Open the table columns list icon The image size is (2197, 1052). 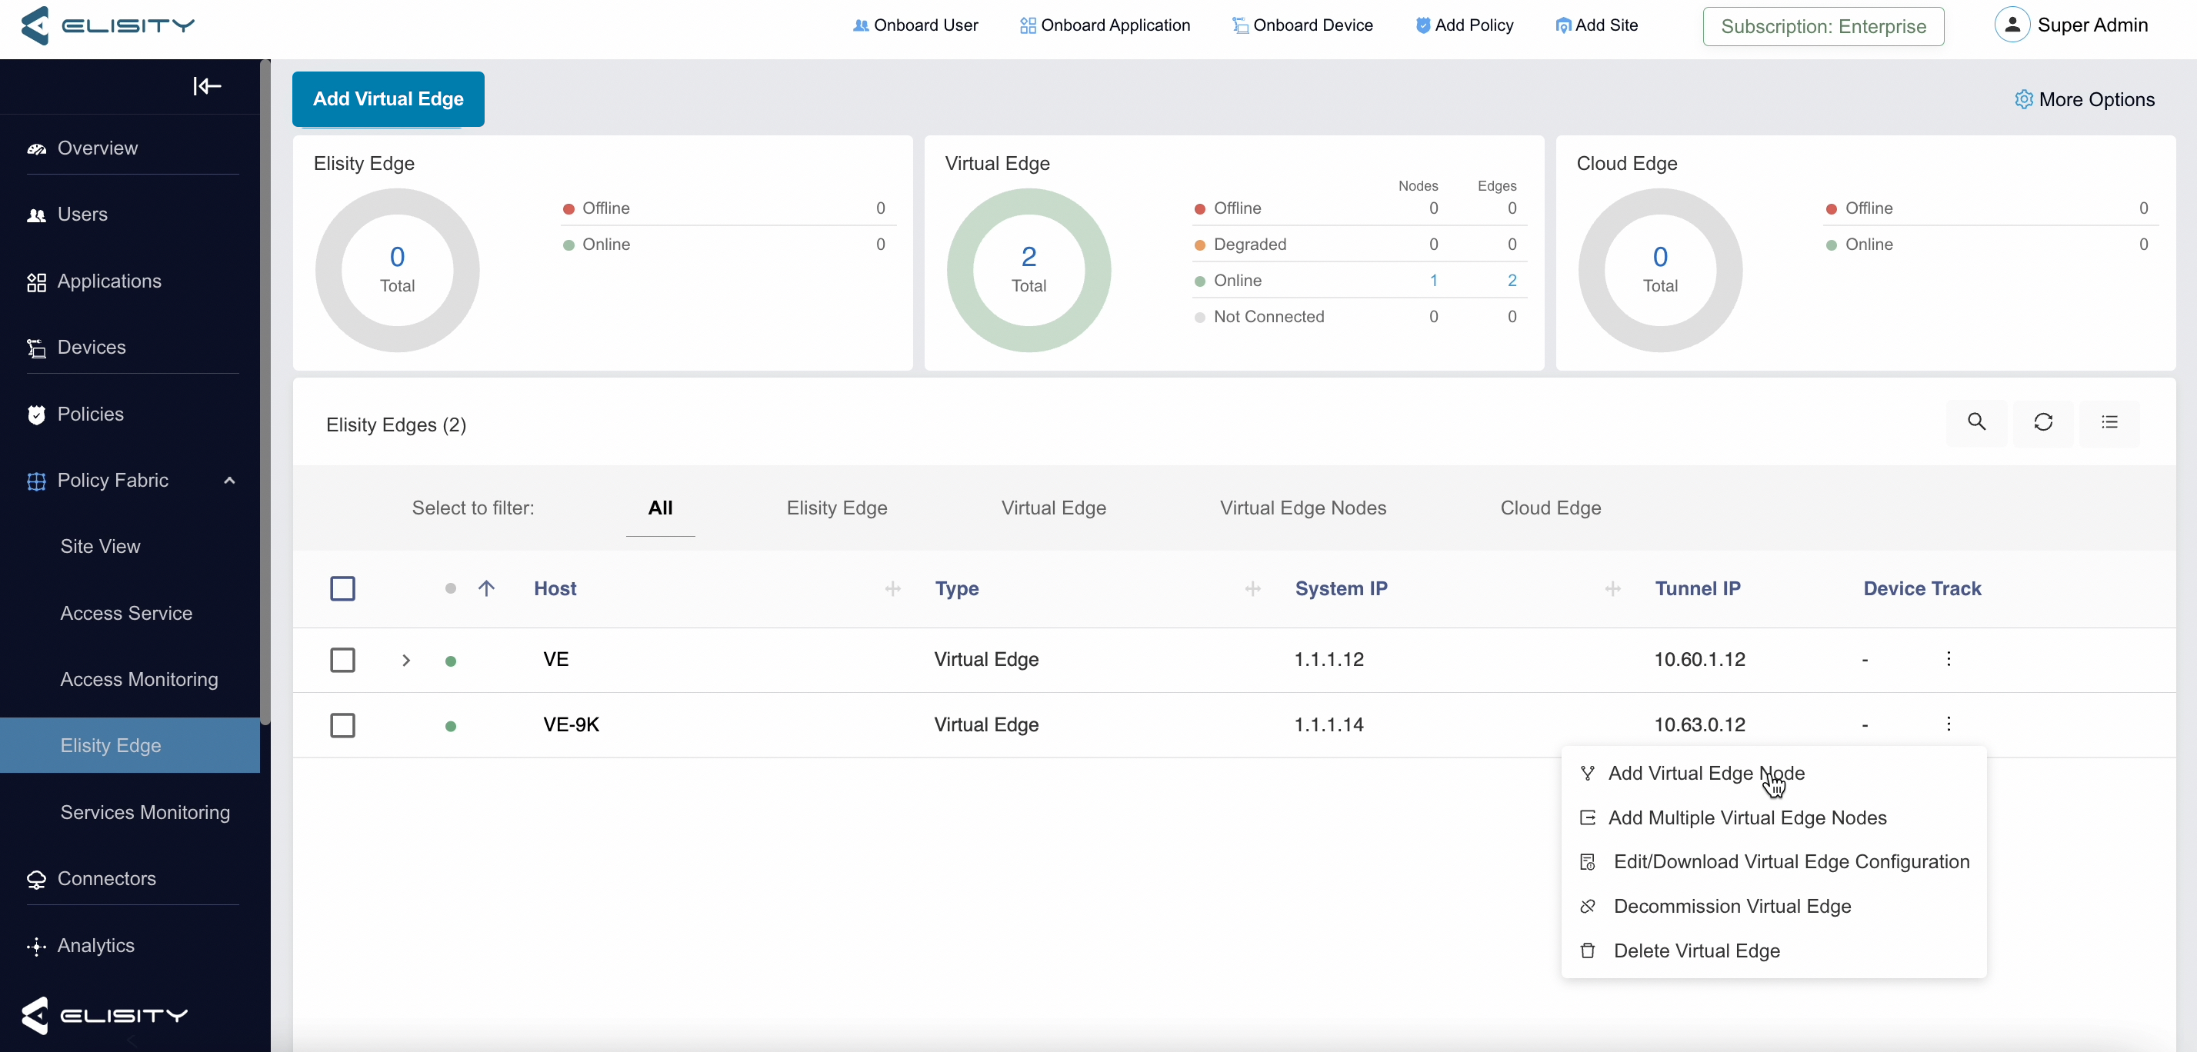pos(2109,422)
